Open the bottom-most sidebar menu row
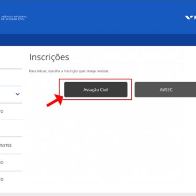 pyautogui.click(x=11, y=179)
